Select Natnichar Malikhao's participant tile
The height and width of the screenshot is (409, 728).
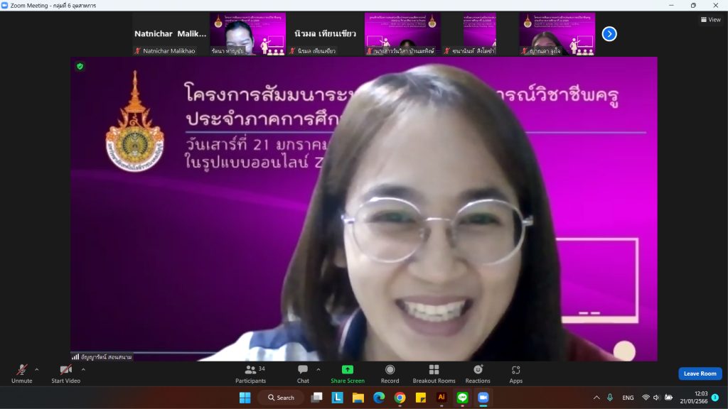tap(170, 34)
